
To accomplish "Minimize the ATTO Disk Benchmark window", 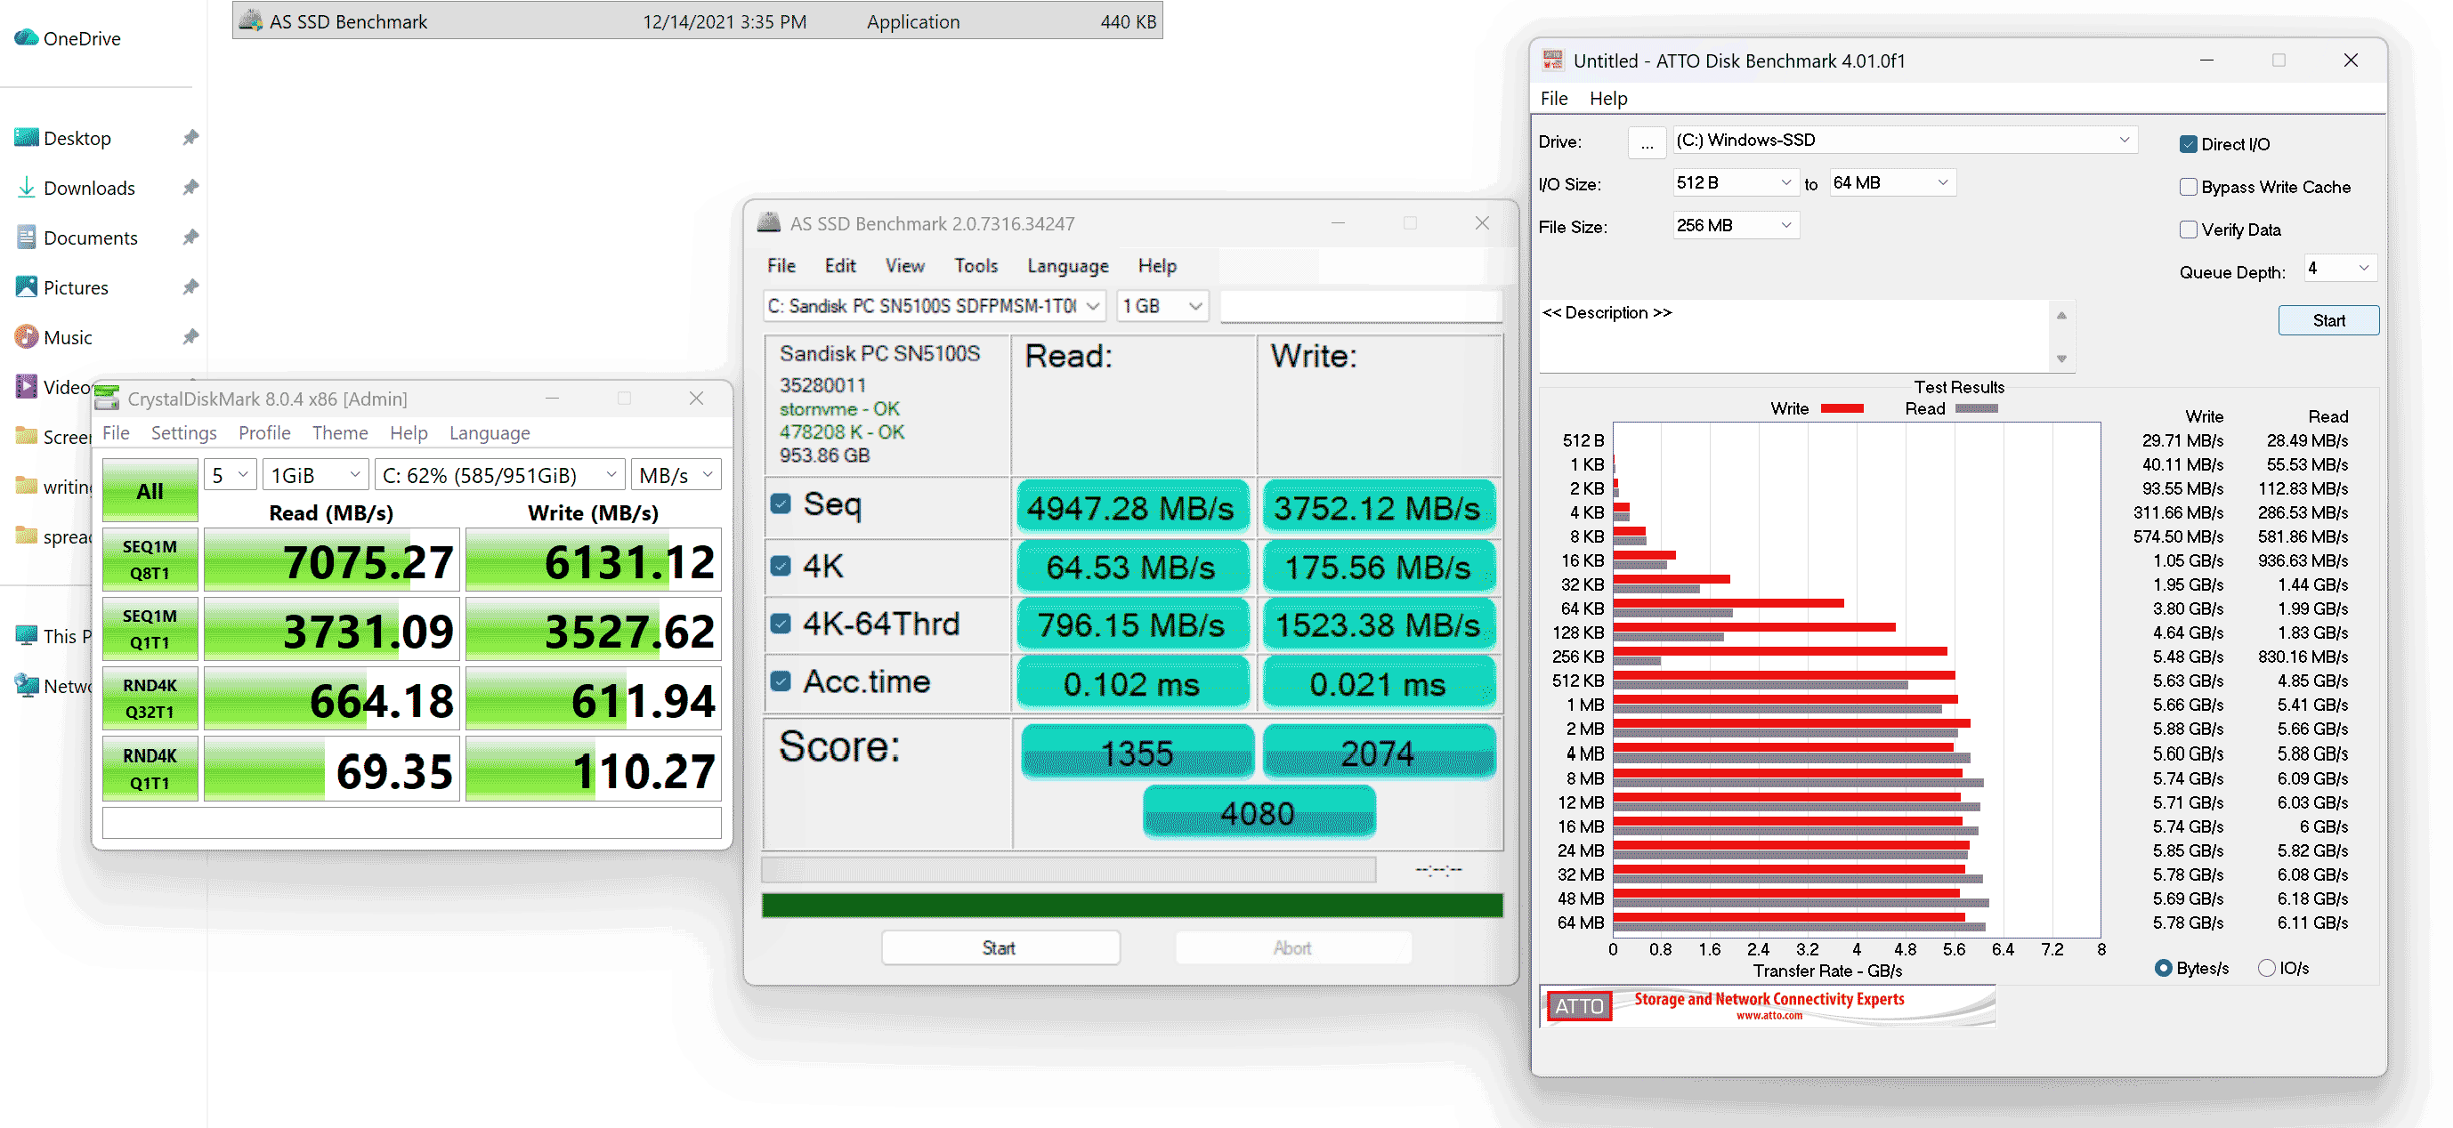I will (2206, 60).
